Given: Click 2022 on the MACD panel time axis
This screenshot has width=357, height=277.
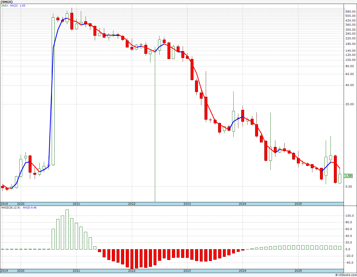Looking at the screenshot, I should (x=132, y=271).
